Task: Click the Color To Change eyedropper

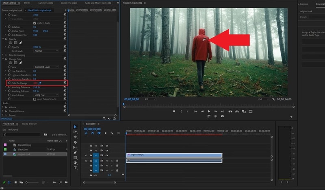Action: [x=40, y=83]
